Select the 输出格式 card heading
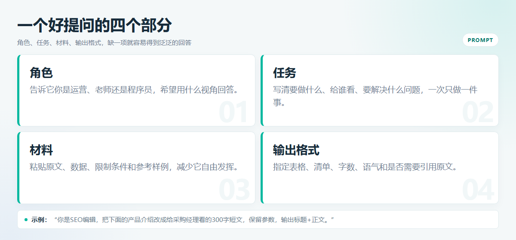The height and width of the screenshot is (240, 516). click(296, 150)
